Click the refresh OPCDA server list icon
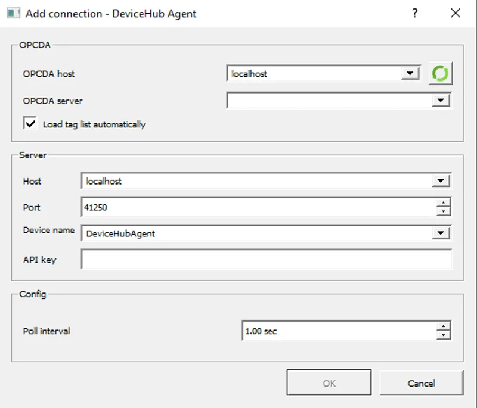The image size is (477, 408). pos(440,73)
